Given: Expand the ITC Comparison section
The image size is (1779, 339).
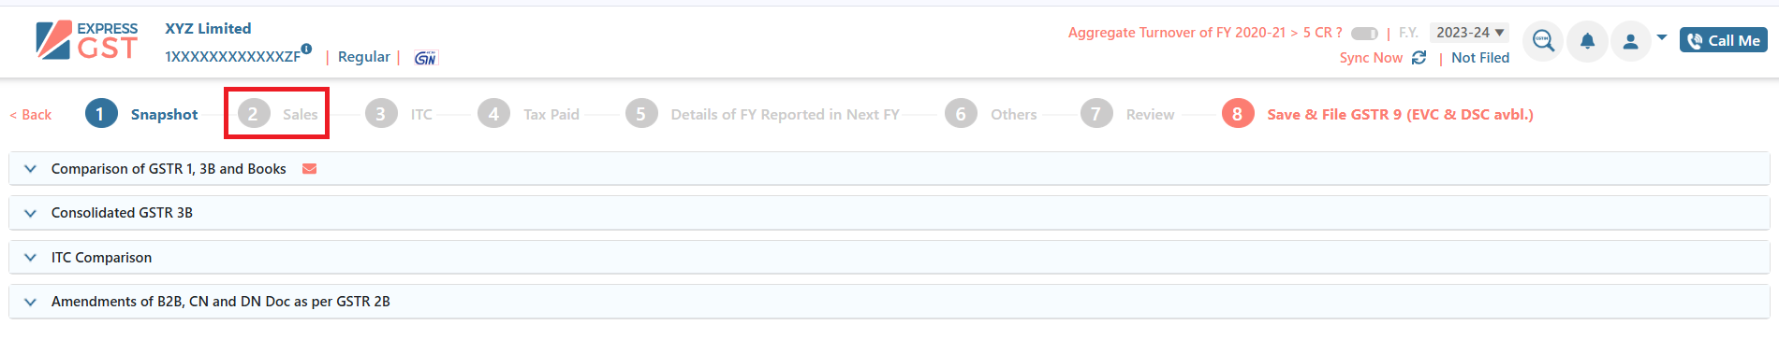Looking at the screenshot, I should click(889, 258).
